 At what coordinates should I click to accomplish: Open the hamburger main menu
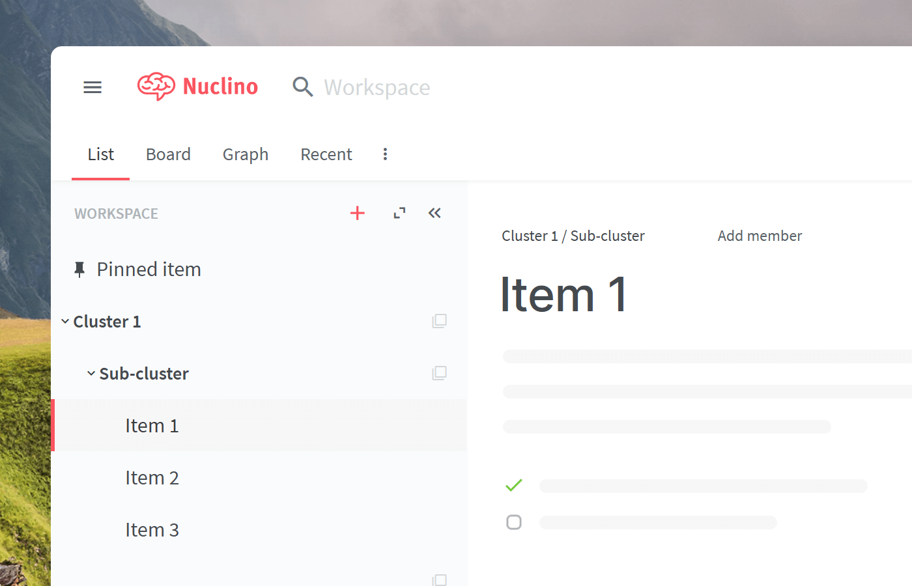click(x=93, y=87)
